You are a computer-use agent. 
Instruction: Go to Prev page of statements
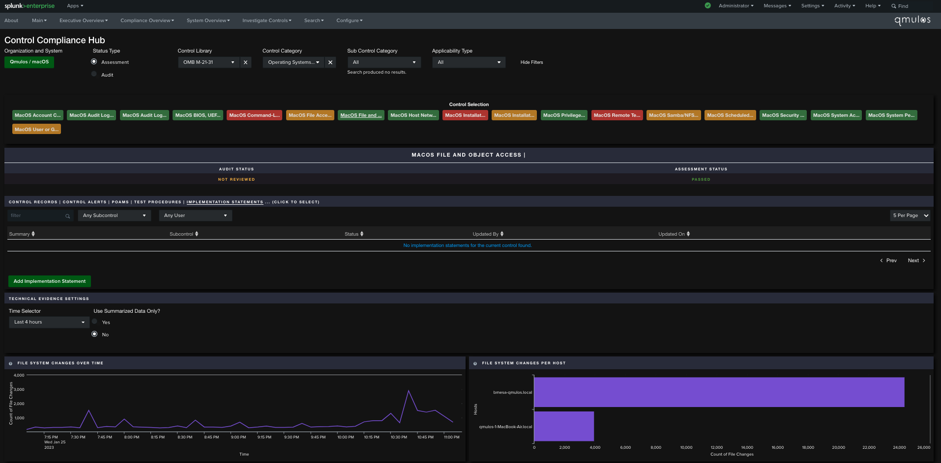pos(888,261)
